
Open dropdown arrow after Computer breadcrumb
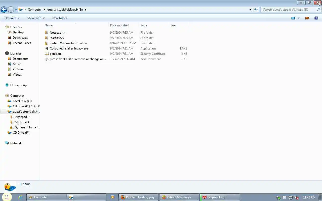[x=45, y=10]
